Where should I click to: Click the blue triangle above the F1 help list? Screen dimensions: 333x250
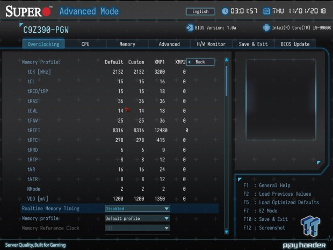240,180
